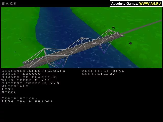Click the MATERIALS: label
163x122 pixels.
coord(16,86)
